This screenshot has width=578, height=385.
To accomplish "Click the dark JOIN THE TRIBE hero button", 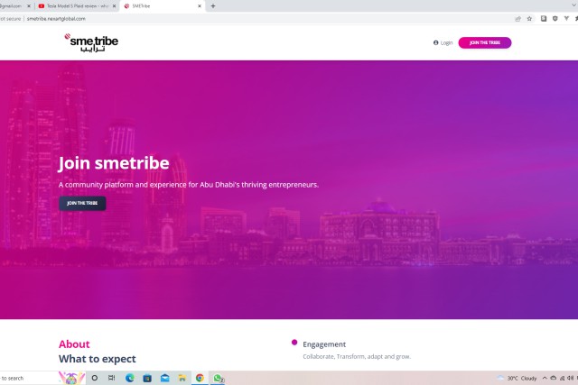I will (82, 203).
